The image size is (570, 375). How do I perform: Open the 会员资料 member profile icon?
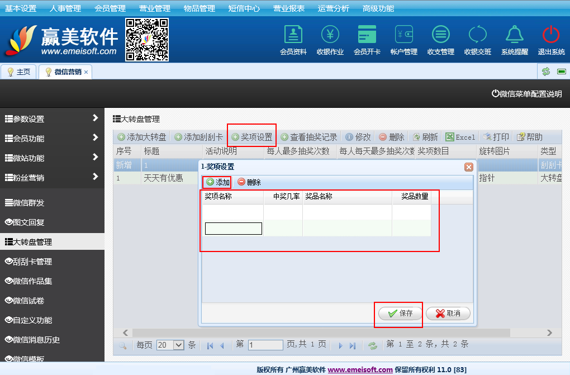[293, 35]
